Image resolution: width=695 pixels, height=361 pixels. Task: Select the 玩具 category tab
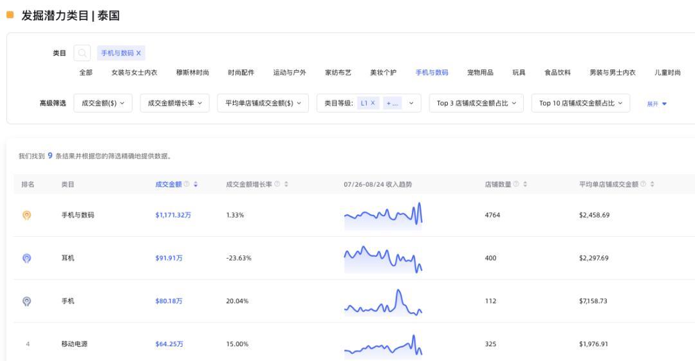pyautogui.click(x=519, y=72)
